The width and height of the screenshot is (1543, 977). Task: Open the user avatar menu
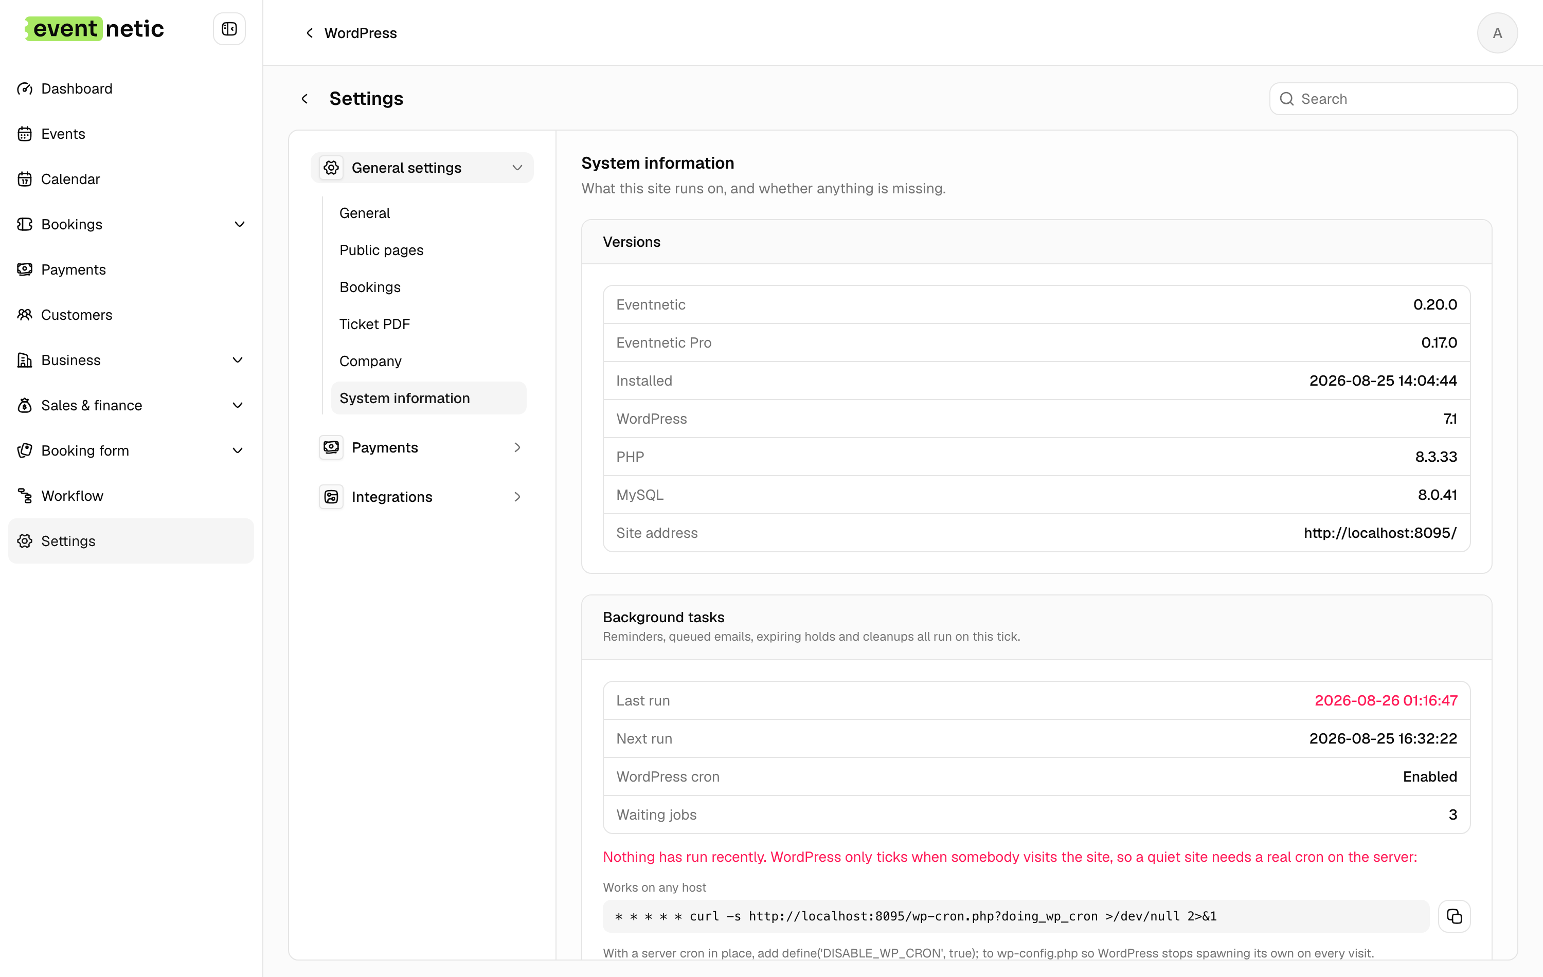(1497, 33)
